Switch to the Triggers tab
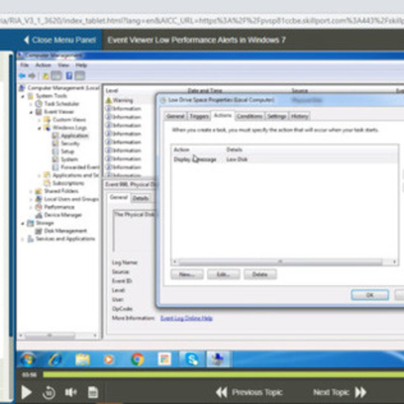Image resolution: width=404 pixels, height=404 pixels. coord(199,117)
